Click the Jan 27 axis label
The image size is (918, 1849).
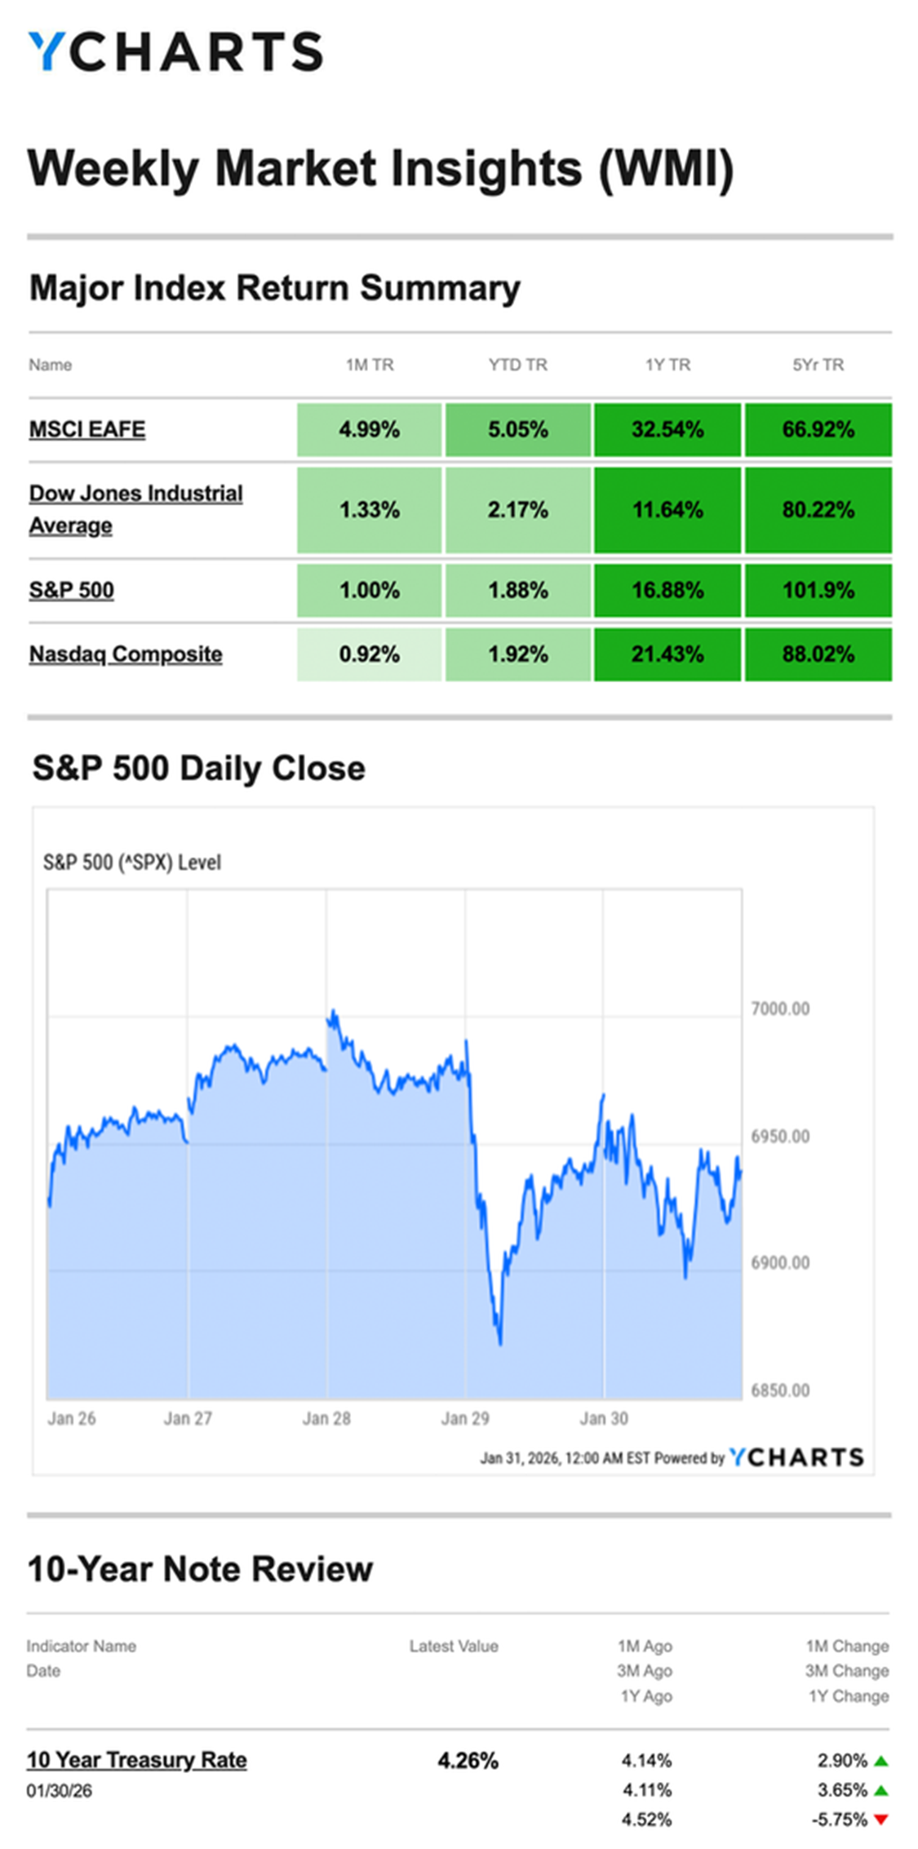(188, 1418)
